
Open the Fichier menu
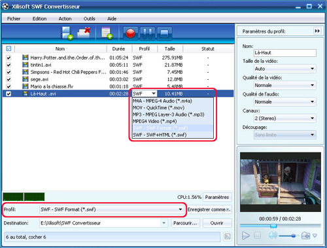pos(14,18)
